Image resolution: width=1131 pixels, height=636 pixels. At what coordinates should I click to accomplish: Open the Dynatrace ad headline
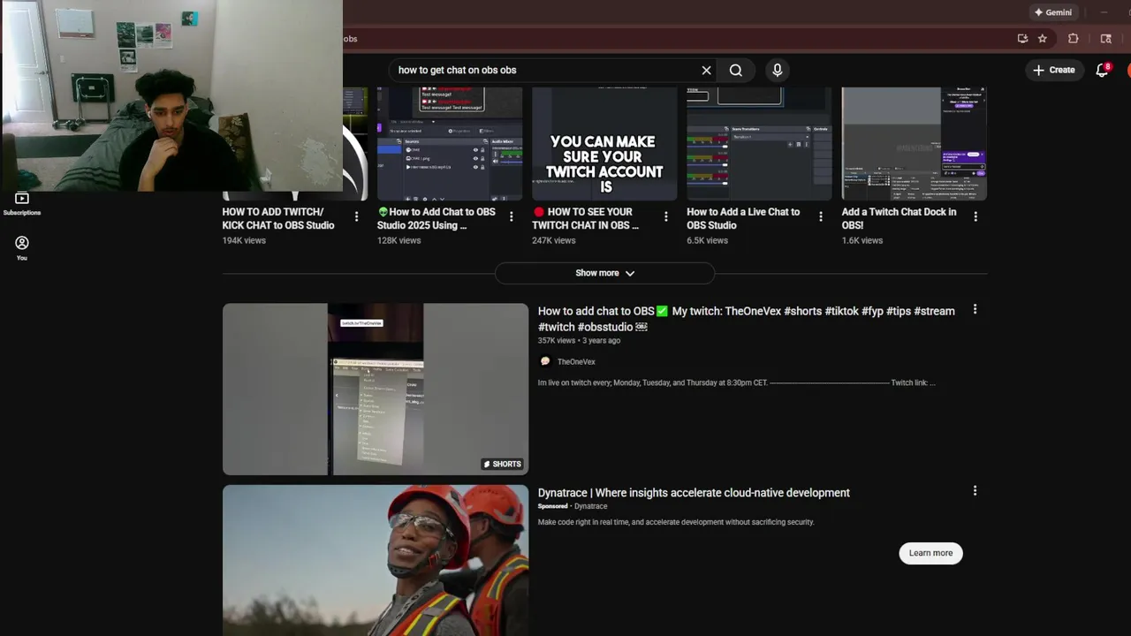pyautogui.click(x=694, y=493)
